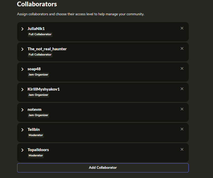
Task: Remove Topalldoors using the X icon
Action: click(182, 149)
